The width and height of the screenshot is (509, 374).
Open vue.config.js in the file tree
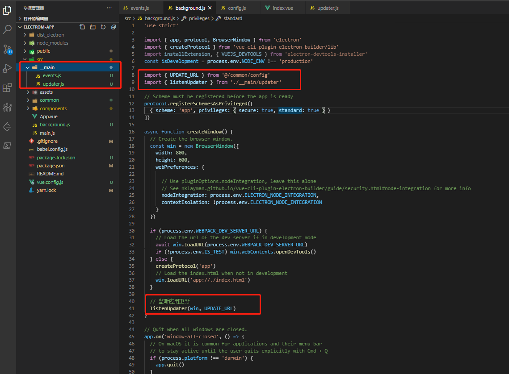click(50, 183)
